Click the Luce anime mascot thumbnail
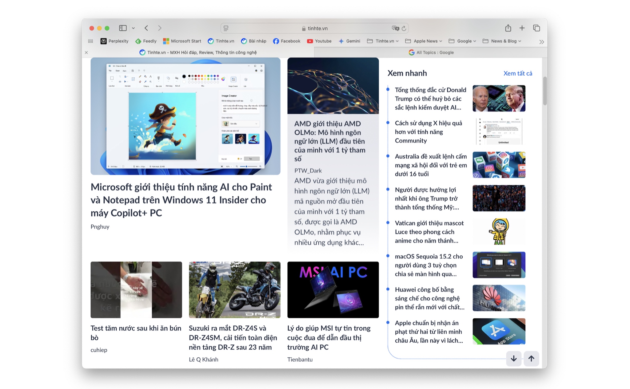 (x=499, y=231)
